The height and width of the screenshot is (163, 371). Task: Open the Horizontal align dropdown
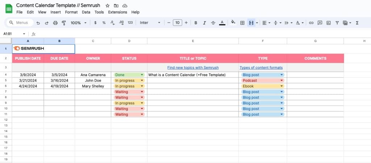pos(266,23)
